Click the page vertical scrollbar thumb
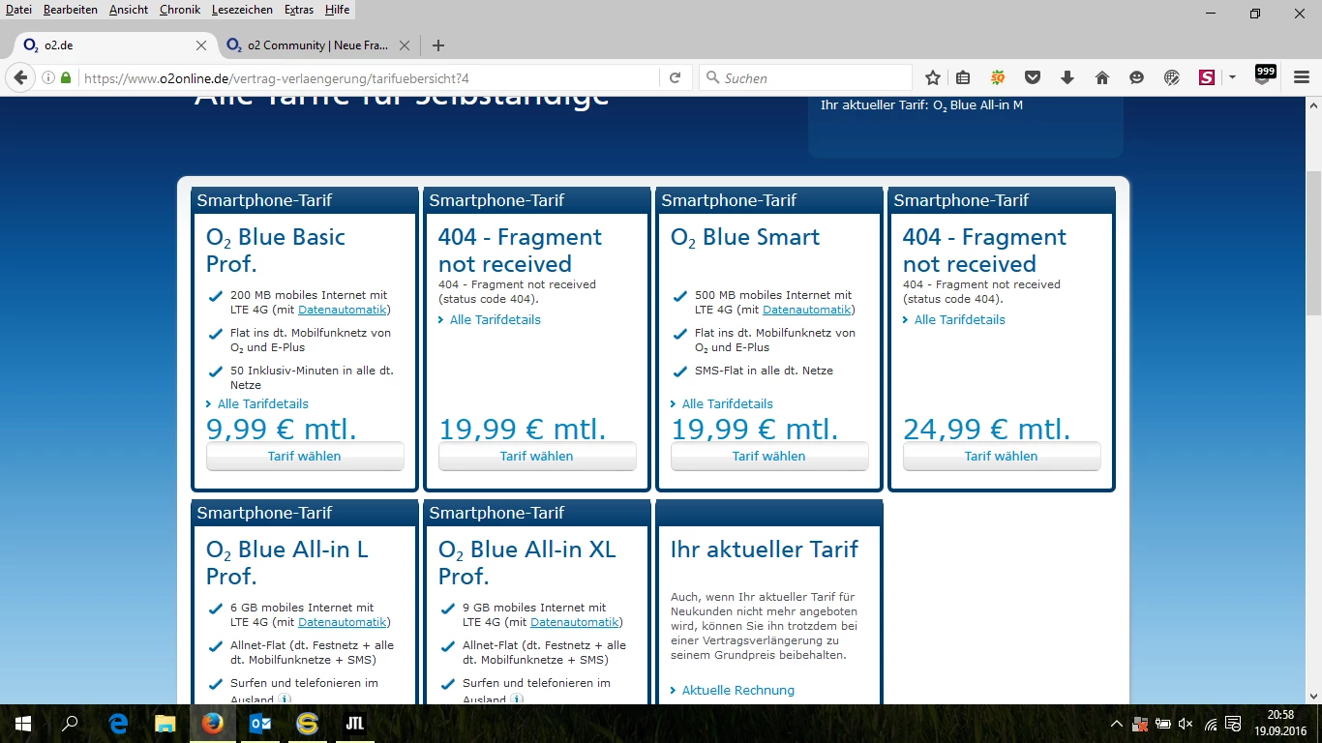Screen dimensions: 1322x743 coord(1313,242)
